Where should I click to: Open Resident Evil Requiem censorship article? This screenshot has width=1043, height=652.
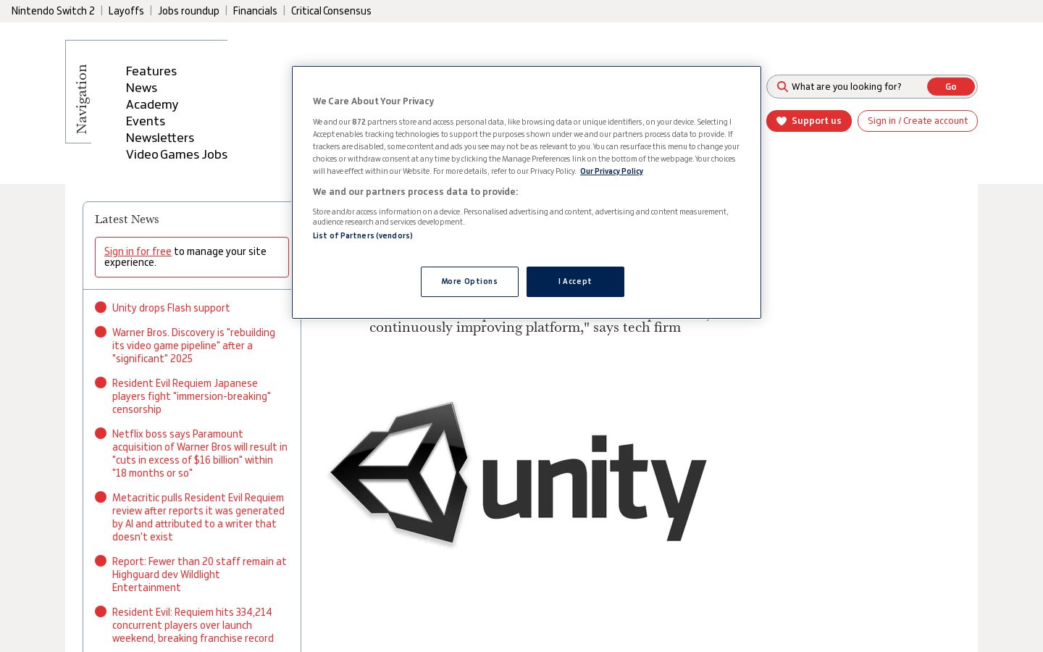(x=191, y=396)
